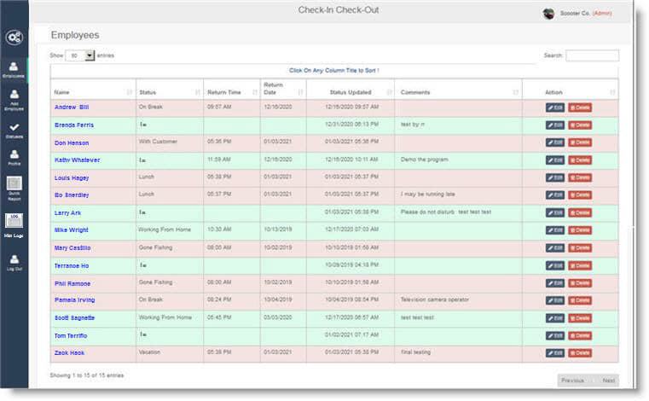
Task: Sort by the Return Time column header
Action: (x=230, y=92)
